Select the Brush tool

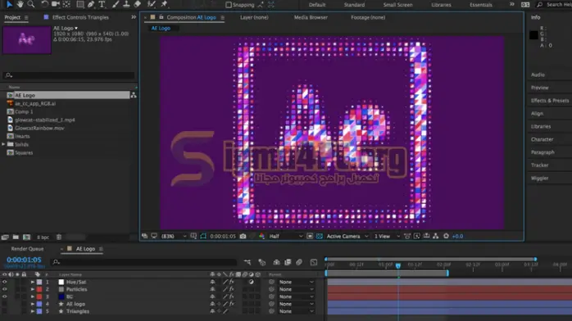(x=116, y=4)
